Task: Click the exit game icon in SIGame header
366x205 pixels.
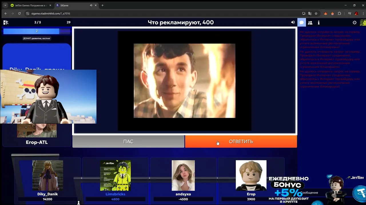Action: click(x=6, y=22)
